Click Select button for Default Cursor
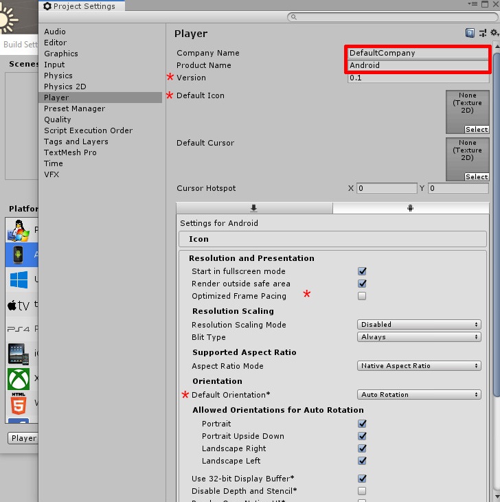The width and height of the screenshot is (500, 502). (x=477, y=176)
